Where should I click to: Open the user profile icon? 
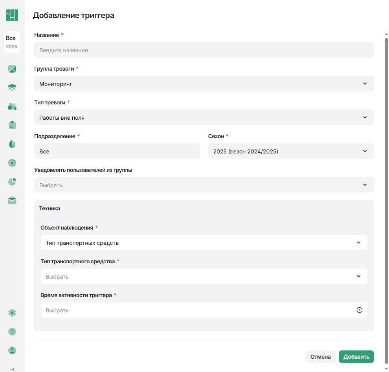click(x=12, y=350)
